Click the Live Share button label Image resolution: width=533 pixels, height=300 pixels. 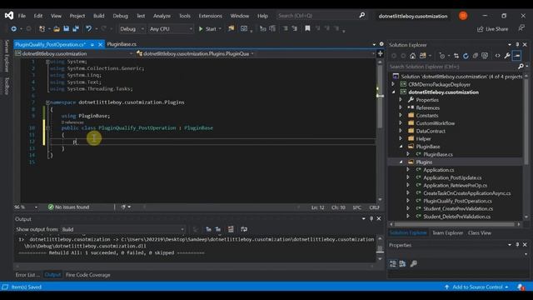point(497,29)
